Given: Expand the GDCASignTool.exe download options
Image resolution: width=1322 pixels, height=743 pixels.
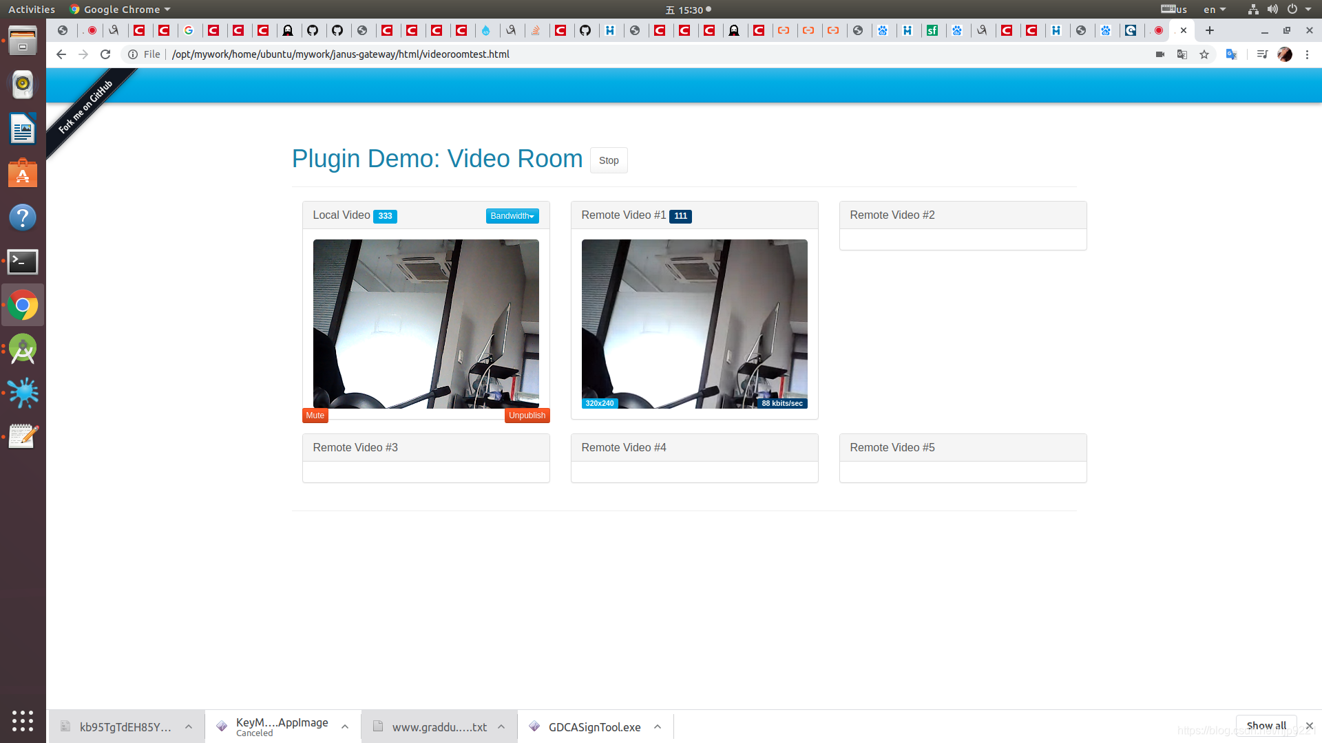Looking at the screenshot, I should [658, 727].
